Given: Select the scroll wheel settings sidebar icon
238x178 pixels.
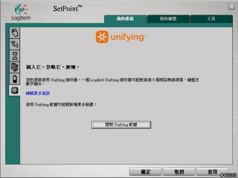Looking at the screenshot, I should [x=15, y=67].
